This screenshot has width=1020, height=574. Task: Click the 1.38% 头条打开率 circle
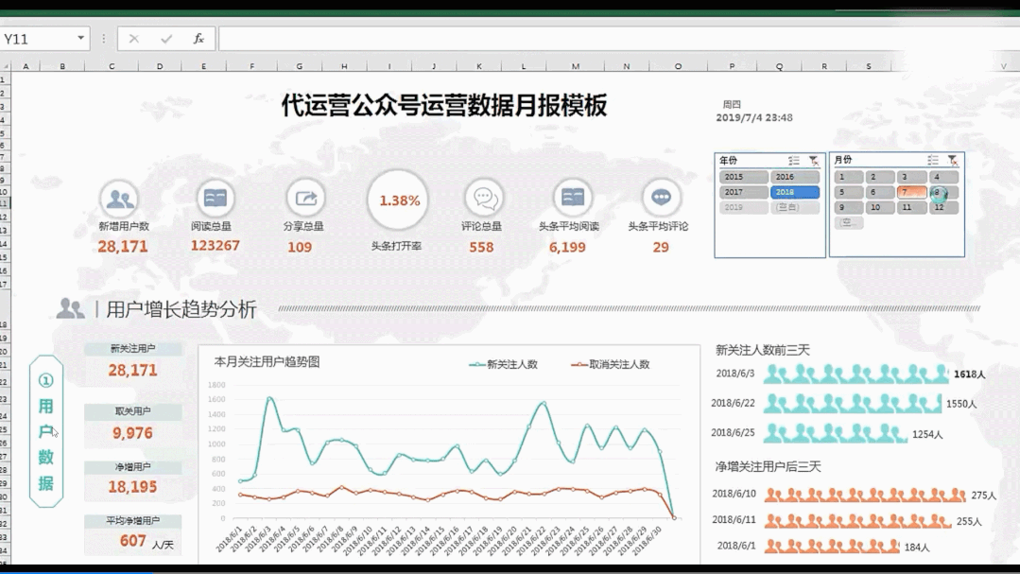397,200
